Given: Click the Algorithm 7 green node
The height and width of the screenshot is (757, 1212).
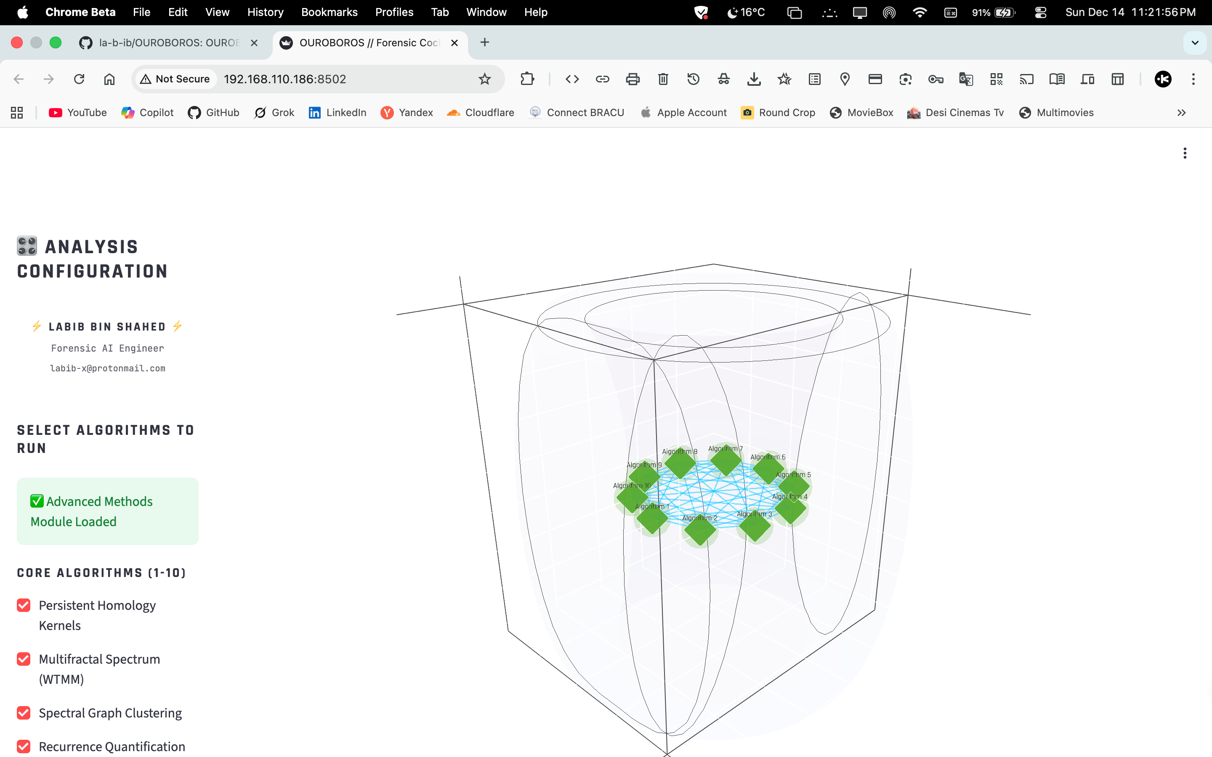Looking at the screenshot, I should pos(726,461).
